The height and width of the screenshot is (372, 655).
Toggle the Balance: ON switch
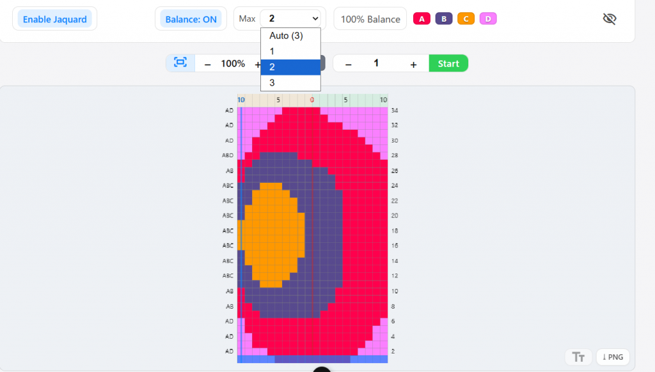point(191,19)
